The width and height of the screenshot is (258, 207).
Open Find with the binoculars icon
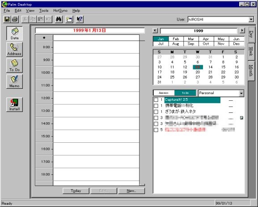[59, 19]
